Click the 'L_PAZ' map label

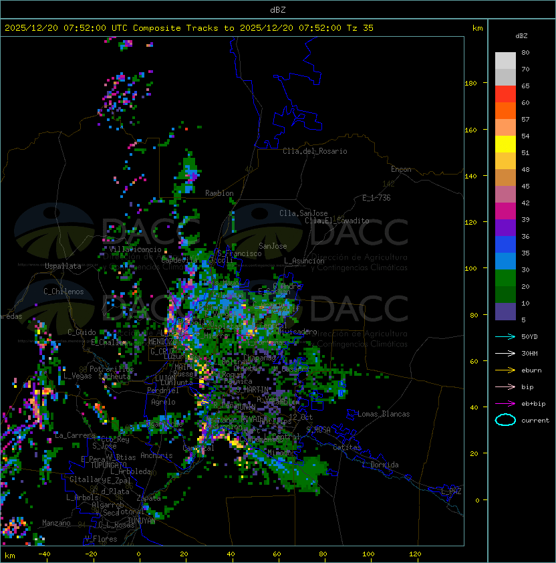pyautogui.click(x=451, y=491)
